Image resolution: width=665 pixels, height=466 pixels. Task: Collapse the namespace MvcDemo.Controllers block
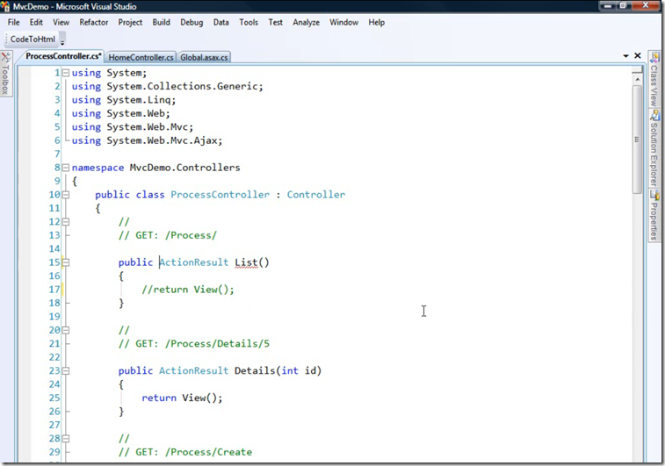tap(66, 168)
